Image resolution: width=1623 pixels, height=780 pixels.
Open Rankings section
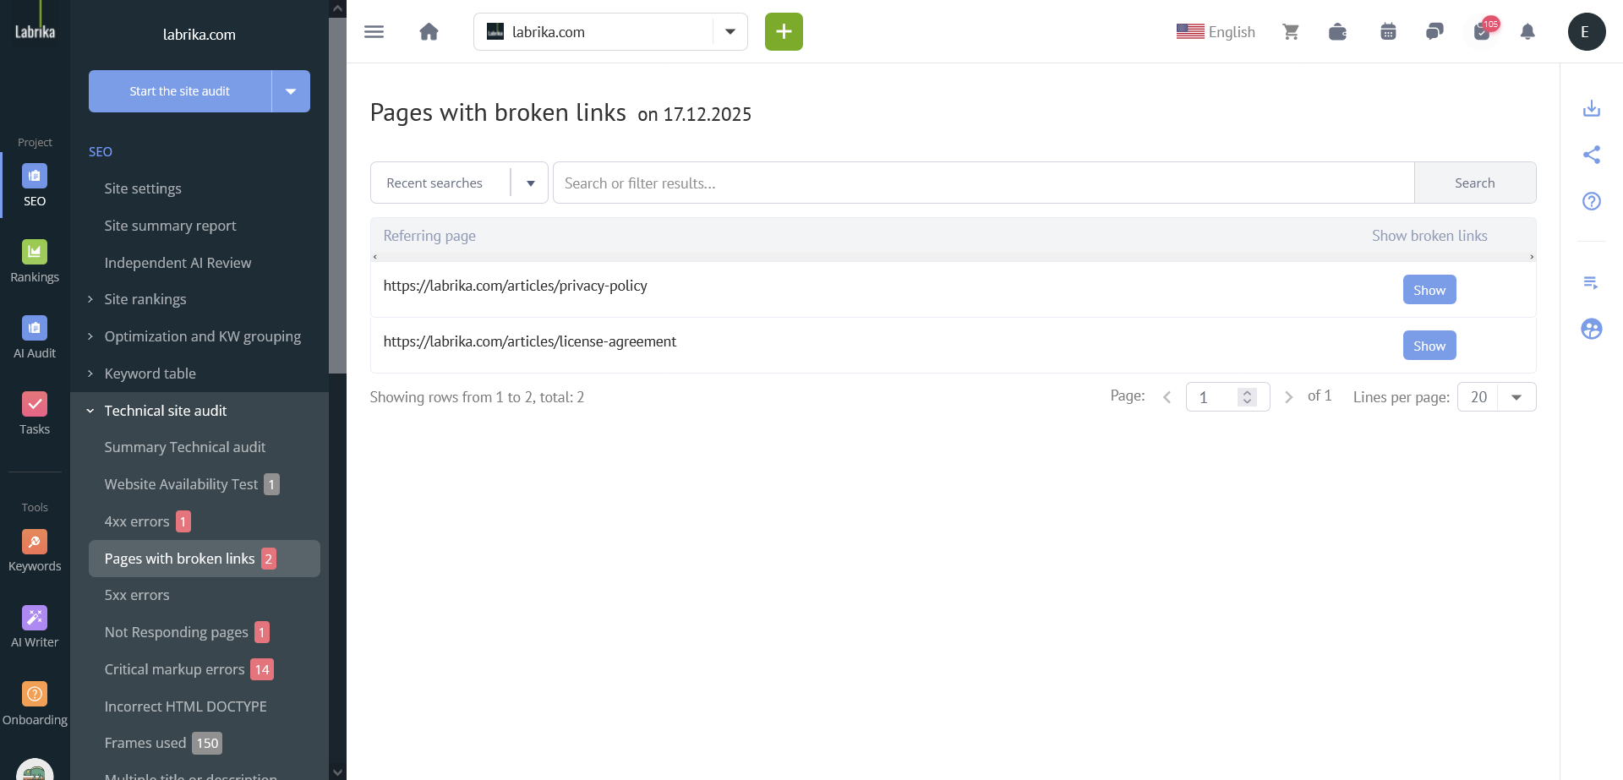(35, 261)
